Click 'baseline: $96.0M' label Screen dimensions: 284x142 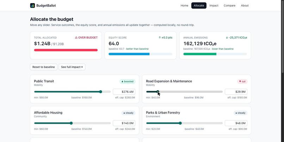pyautogui.click(x=193, y=98)
